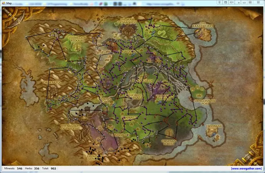Click the Crushblow map label
The width and height of the screenshot is (265, 173).
121,135
